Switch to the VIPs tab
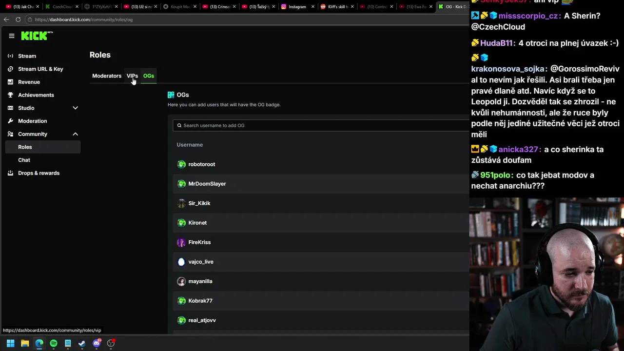 pos(132,76)
